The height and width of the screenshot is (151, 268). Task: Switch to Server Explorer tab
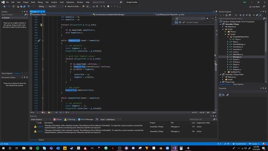click(x=7, y=73)
